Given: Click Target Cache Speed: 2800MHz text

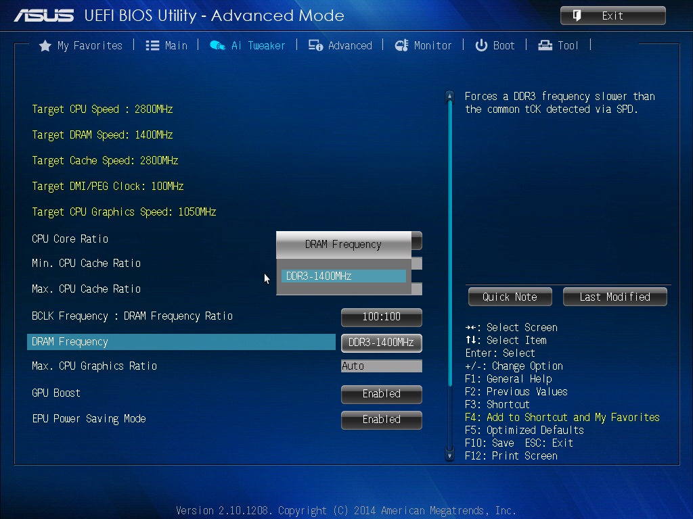Looking at the screenshot, I should (x=105, y=161).
